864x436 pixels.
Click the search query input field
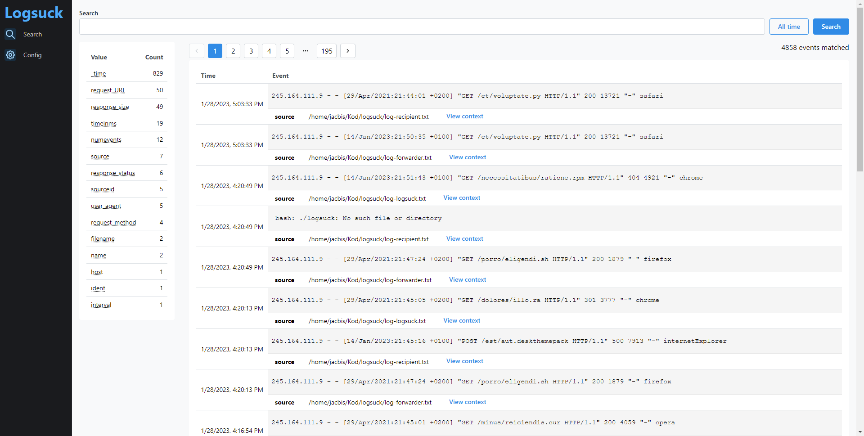click(422, 27)
